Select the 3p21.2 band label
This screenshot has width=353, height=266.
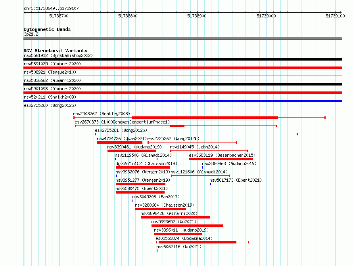coord(31,34)
